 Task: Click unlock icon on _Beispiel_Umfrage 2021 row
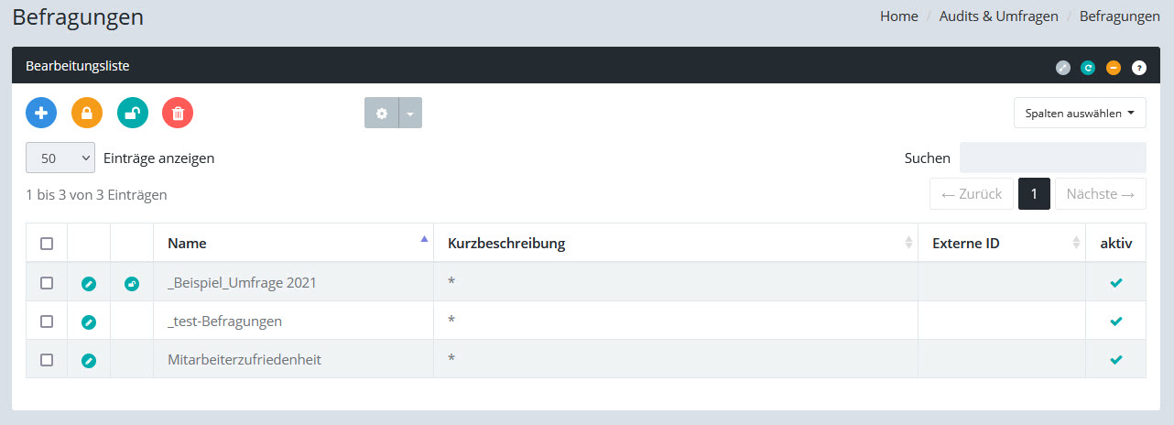[131, 284]
